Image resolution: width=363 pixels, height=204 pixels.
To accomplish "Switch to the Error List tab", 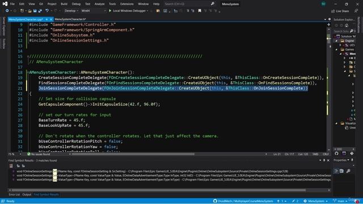I will point(14,194).
